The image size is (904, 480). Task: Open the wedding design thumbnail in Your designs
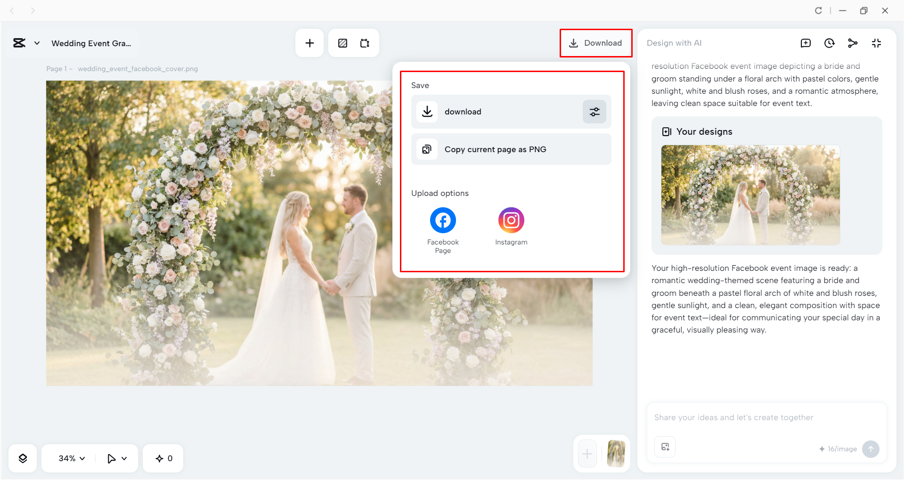[x=750, y=195]
